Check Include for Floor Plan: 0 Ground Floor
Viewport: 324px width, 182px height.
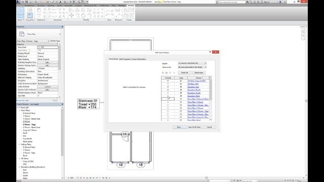click(168, 99)
